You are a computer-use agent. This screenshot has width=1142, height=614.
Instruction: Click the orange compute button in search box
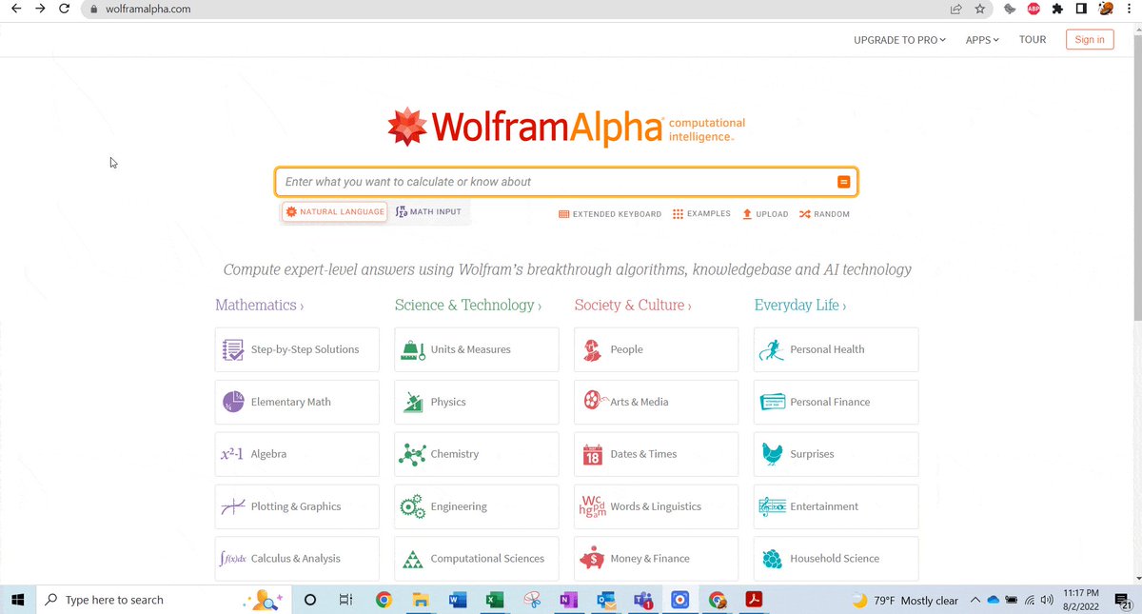843,182
